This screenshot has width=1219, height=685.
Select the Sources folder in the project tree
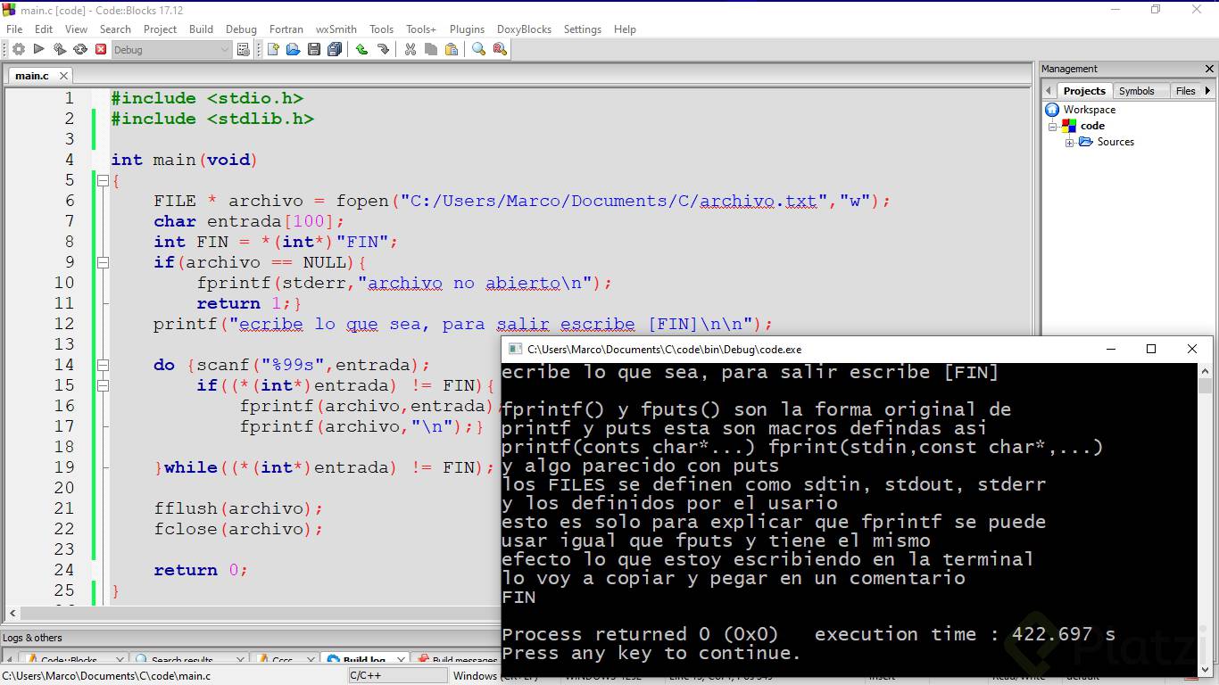pyautogui.click(x=1115, y=142)
